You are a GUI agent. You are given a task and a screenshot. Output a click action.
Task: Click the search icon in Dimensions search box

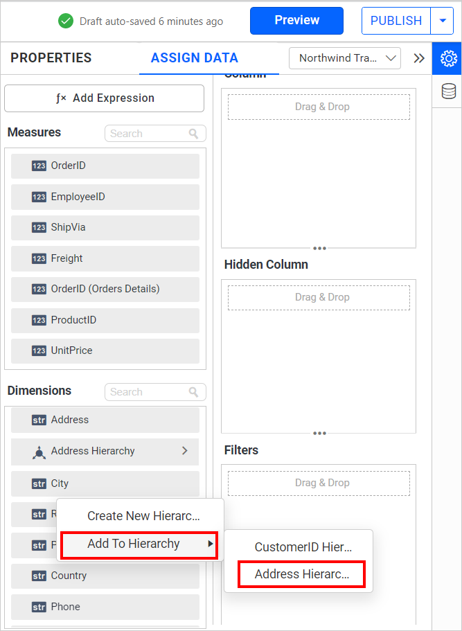[194, 391]
